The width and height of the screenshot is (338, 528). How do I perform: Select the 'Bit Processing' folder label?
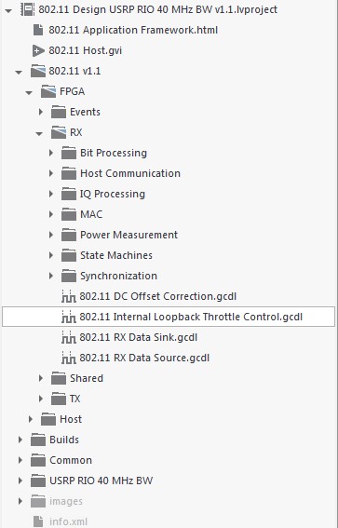pos(114,154)
